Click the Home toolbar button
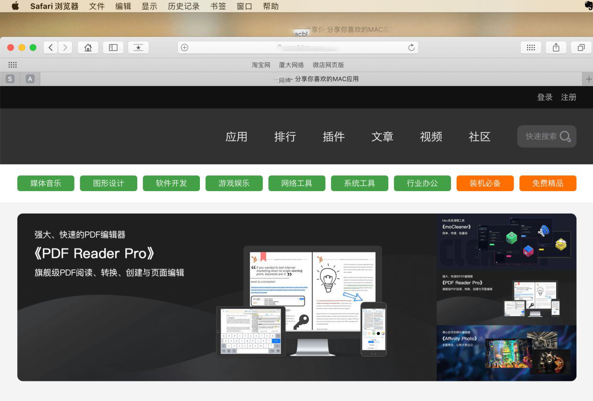593x401 pixels. point(88,47)
